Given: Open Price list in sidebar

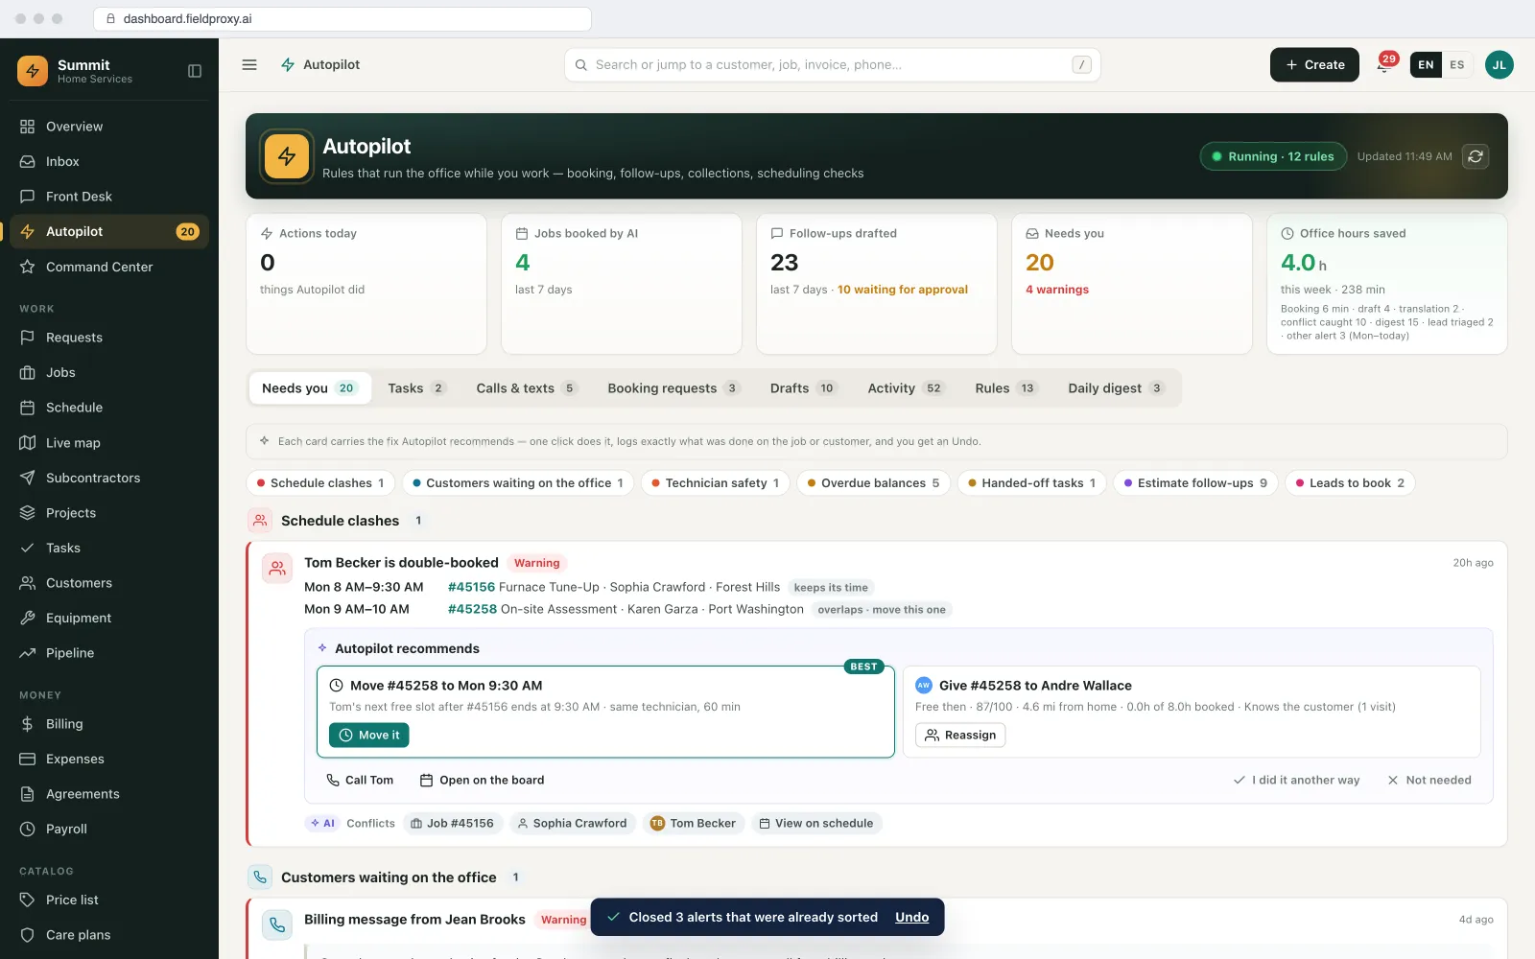Looking at the screenshot, I should [108, 900].
